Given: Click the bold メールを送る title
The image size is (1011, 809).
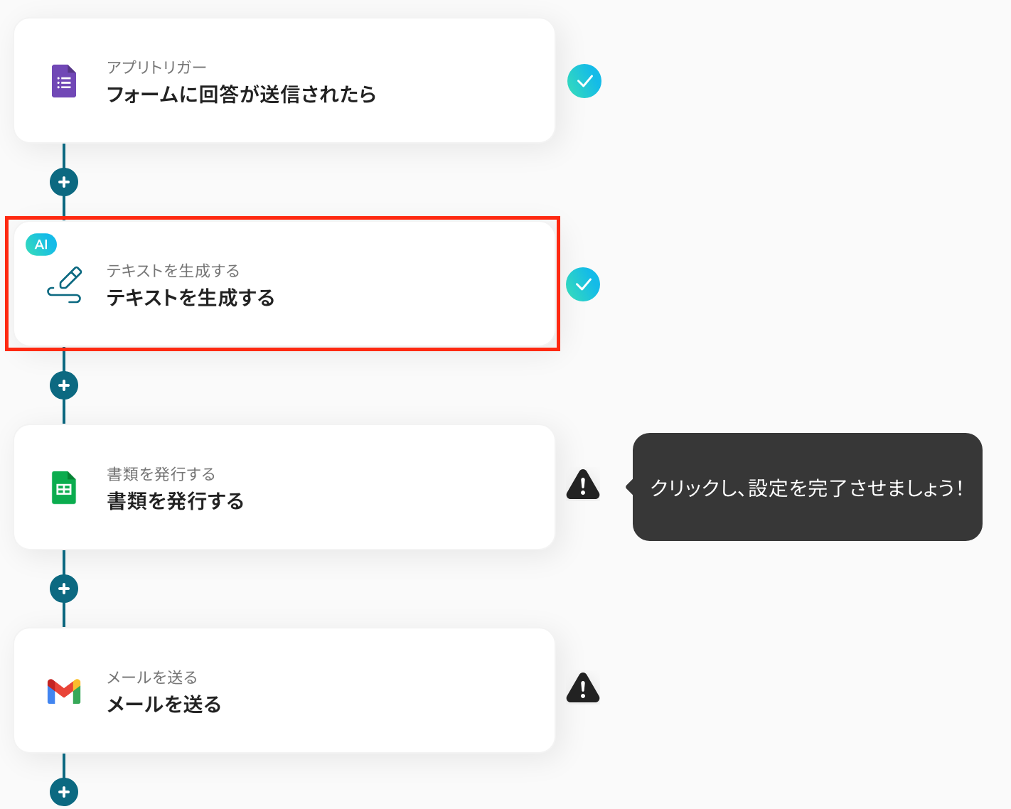Looking at the screenshot, I should [164, 704].
